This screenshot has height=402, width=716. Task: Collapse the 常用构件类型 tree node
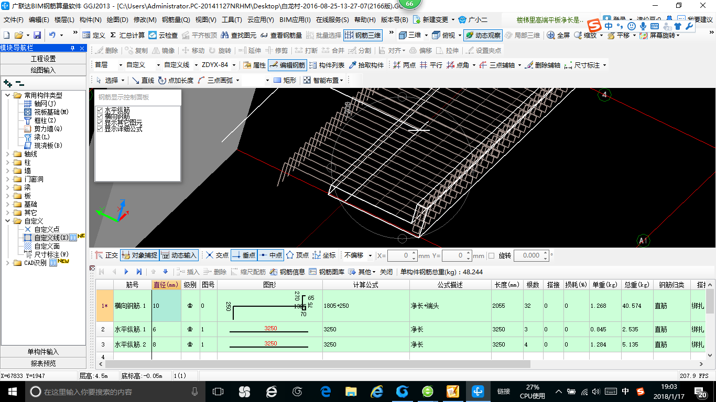pyautogui.click(x=8, y=95)
